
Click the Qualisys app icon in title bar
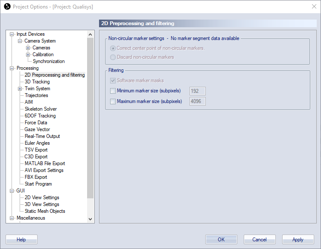pos(7,7)
